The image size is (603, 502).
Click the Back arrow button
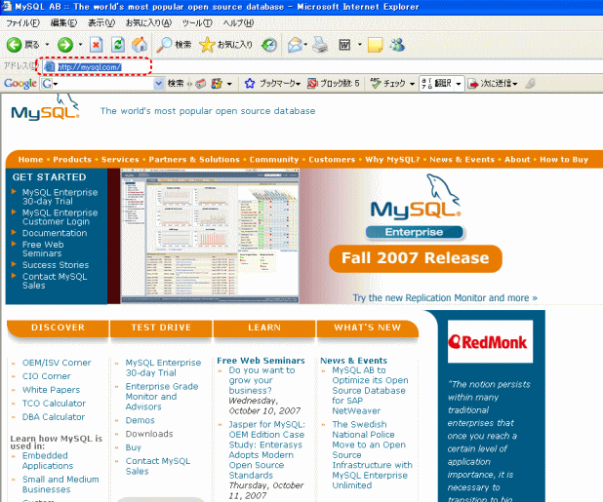click(x=15, y=45)
